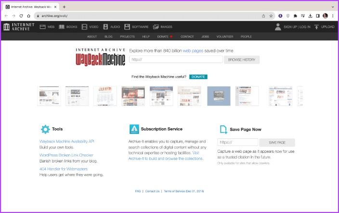Click the Archive-It Subscription Service icon
Image resolution: width=339 pixels, height=213 pixels.
point(134,129)
